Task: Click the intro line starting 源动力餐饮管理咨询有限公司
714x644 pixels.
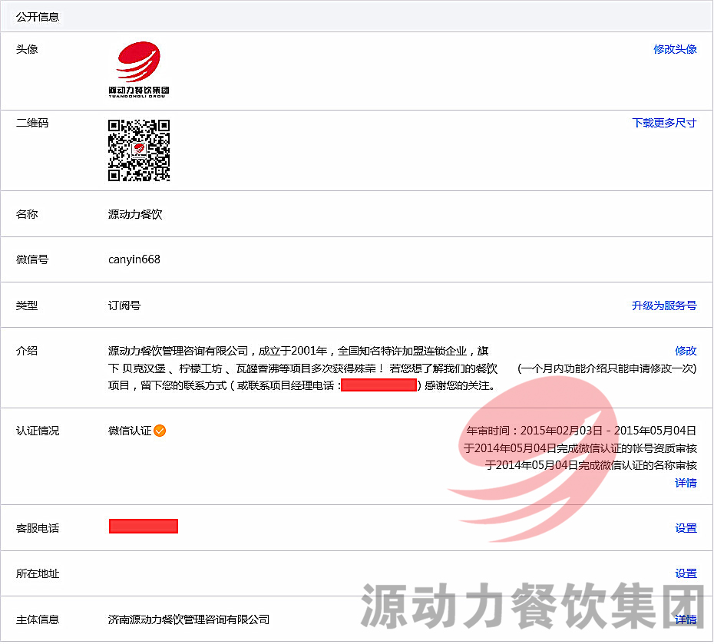Action: (298, 351)
